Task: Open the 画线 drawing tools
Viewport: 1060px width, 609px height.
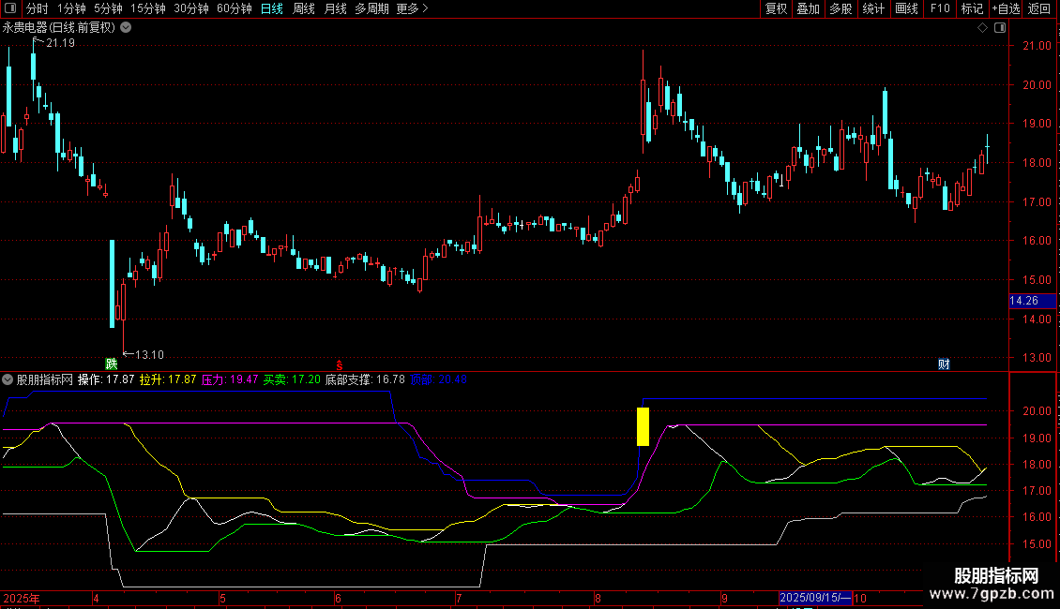Action: point(906,8)
